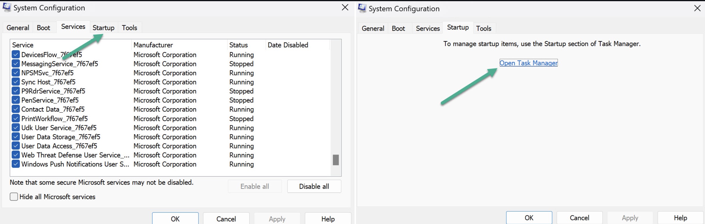This screenshot has width=705, height=224.
Task: Cancel the right System Configuration dialog
Action: (x=579, y=218)
